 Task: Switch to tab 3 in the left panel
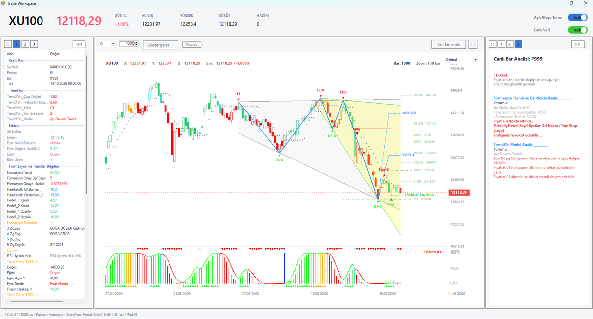coord(34,44)
